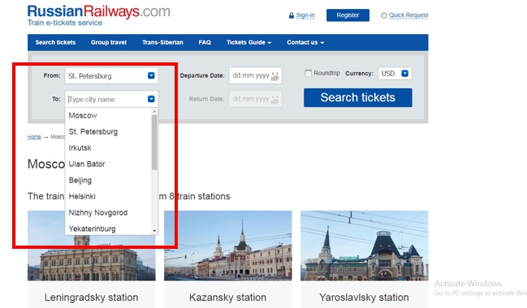
Task: Open the Kazansky station photo
Action: (x=228, y=246)
